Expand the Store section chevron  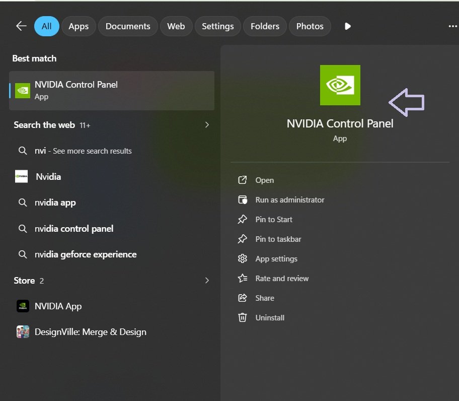(x=207, y=281)
